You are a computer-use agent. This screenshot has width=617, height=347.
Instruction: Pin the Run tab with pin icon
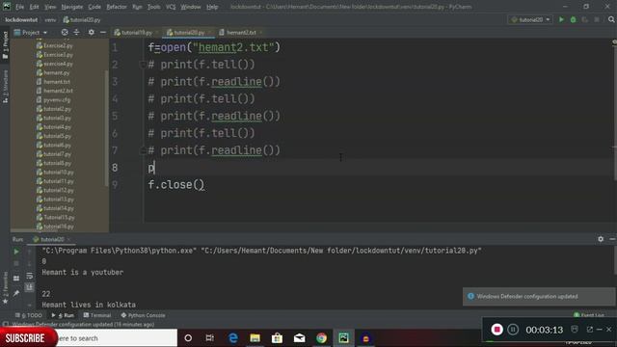pyautogui.click(x=16, y=293)
